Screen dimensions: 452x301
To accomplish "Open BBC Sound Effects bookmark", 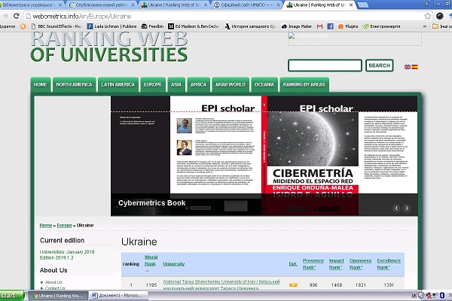I will tap(56, 26).
